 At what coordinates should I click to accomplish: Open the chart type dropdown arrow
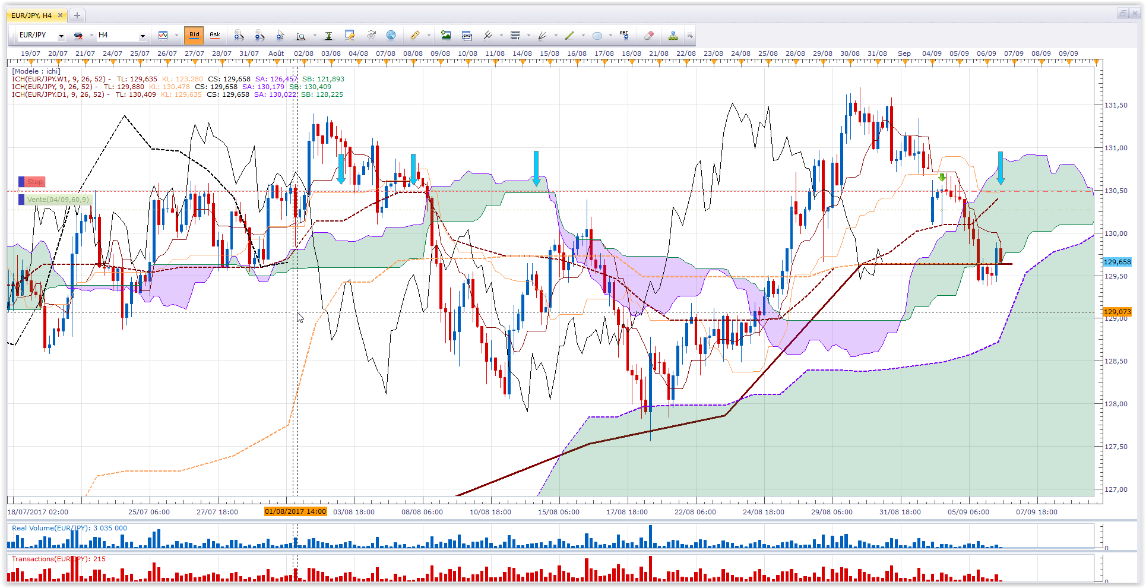176,36
